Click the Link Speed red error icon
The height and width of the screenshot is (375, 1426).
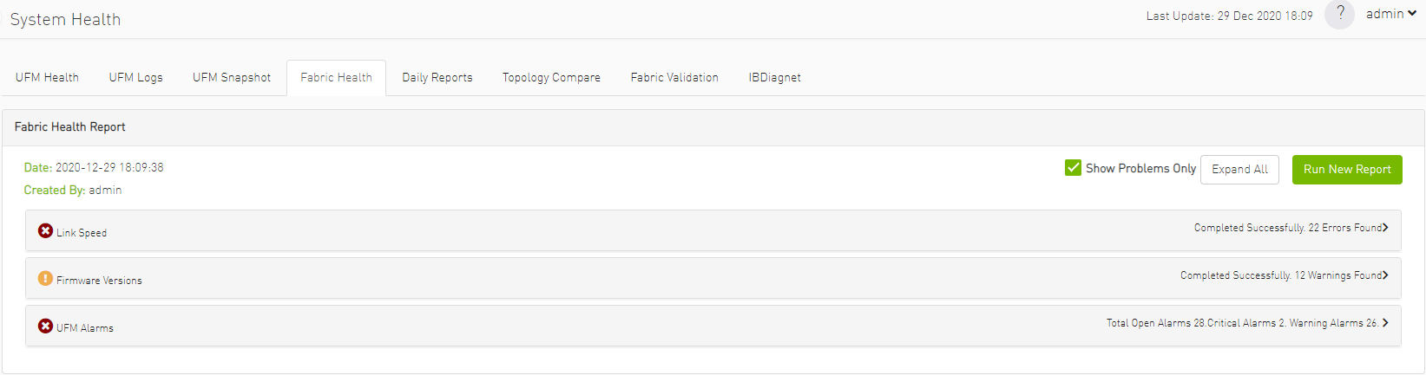45,230
